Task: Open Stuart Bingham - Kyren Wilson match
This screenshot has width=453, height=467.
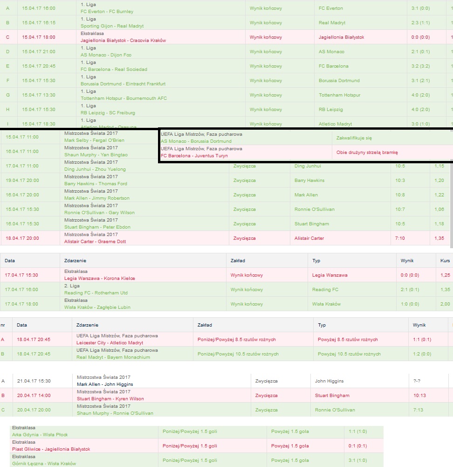Action: point(110,399)
